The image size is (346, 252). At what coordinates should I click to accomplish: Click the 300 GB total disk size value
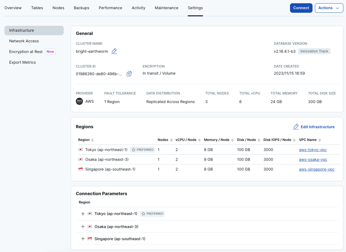click(x=315, y=102)
